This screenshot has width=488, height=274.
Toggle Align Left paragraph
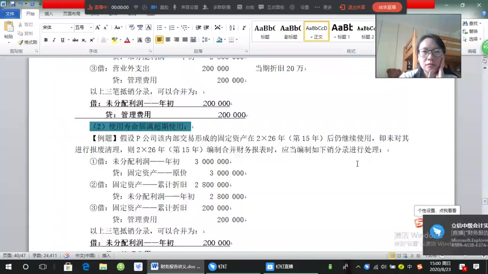click(x=159, y=40)
